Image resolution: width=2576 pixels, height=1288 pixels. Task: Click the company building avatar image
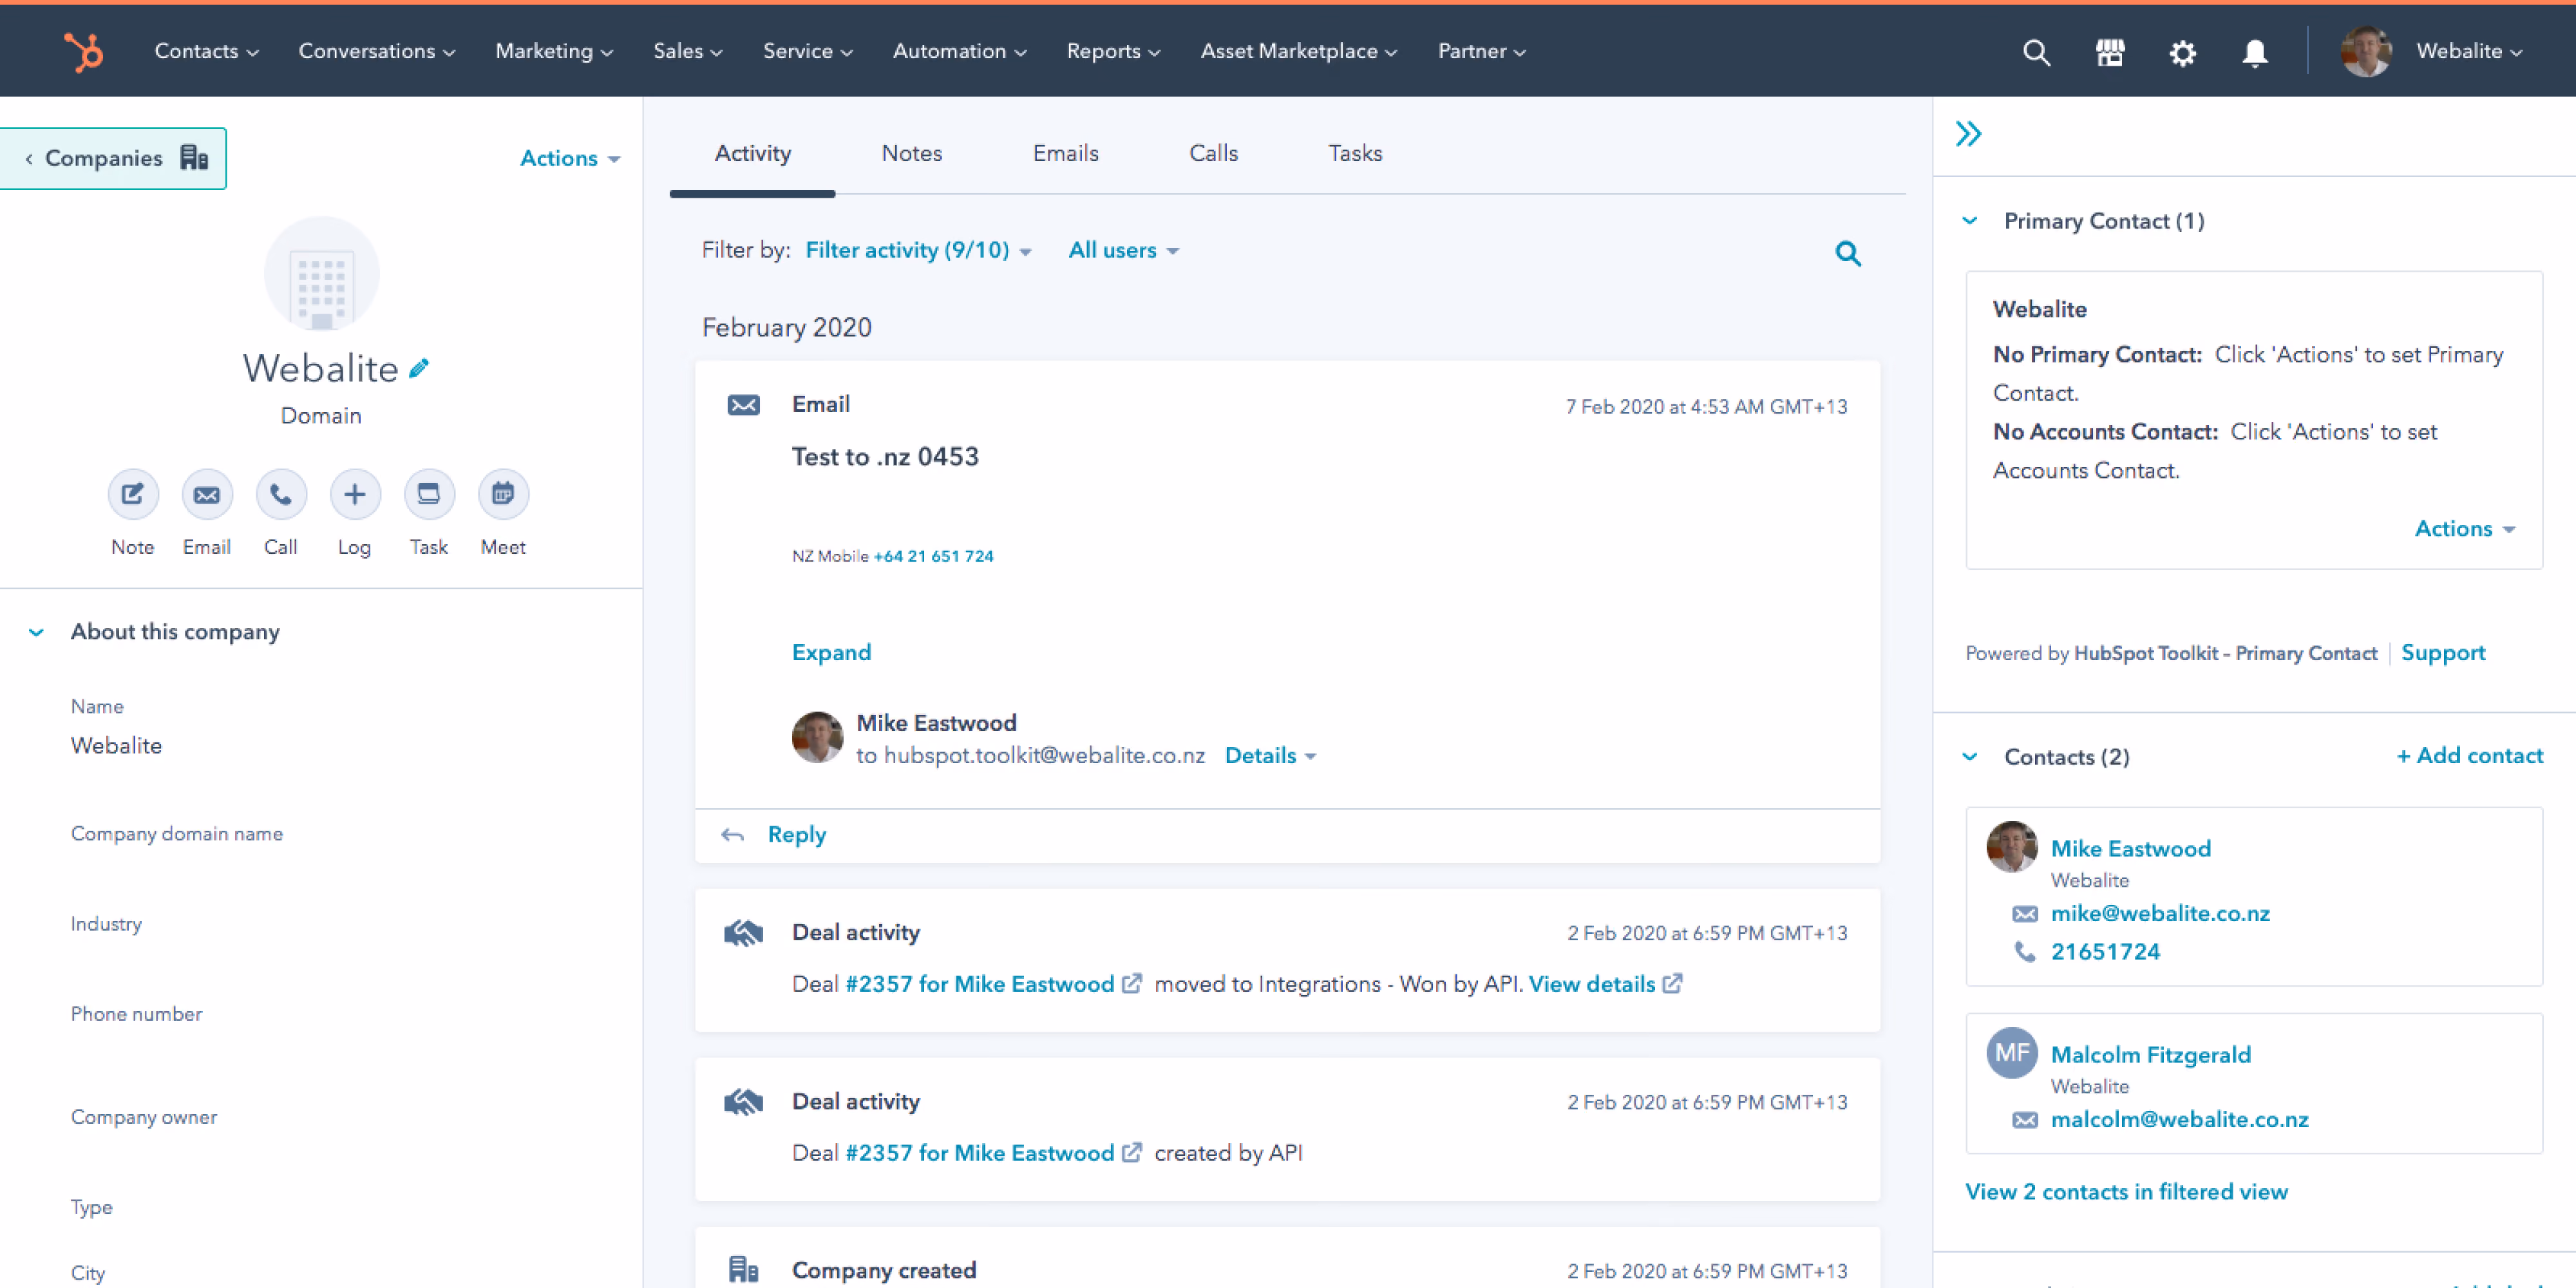321,274
